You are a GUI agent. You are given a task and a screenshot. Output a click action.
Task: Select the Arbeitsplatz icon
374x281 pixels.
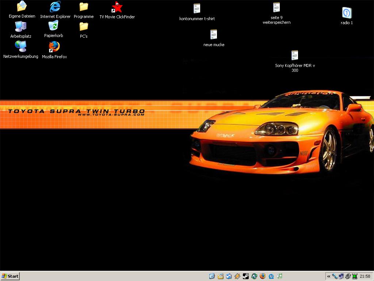pos(20,26)
